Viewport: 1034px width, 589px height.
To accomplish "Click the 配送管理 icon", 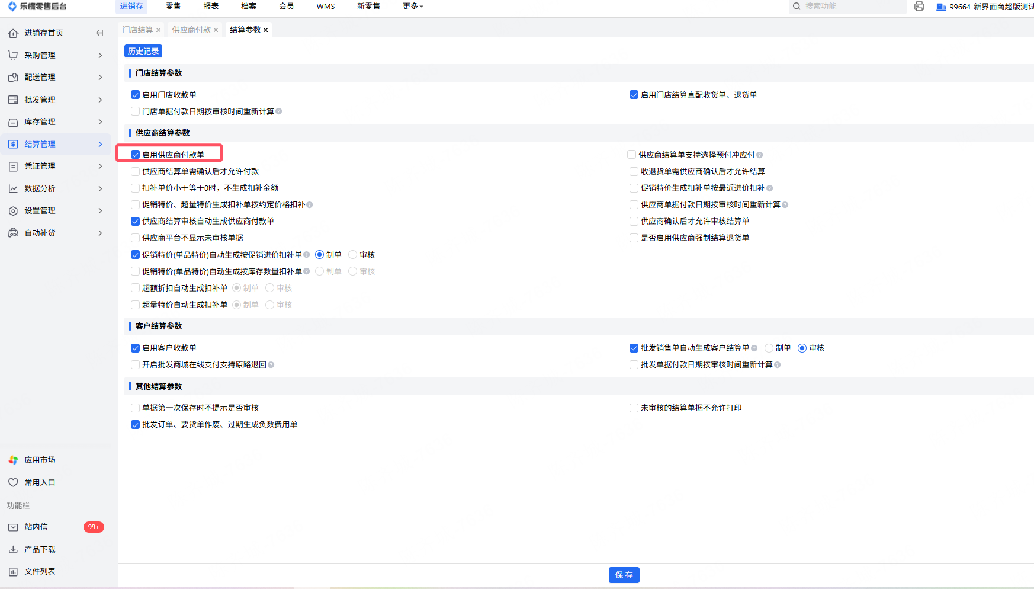I will [13, 78].
